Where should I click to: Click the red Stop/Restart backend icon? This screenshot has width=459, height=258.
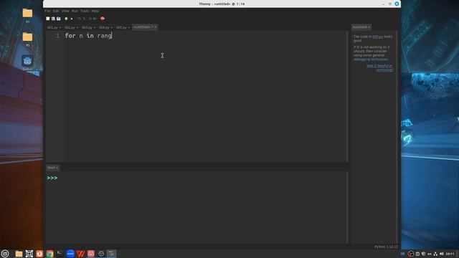103,19
